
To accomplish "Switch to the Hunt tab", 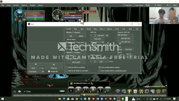I will (124, 29).
